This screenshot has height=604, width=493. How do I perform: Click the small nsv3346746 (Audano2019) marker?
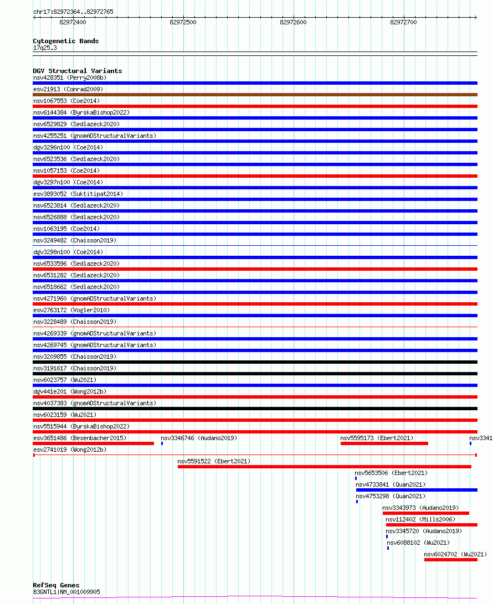162,443
